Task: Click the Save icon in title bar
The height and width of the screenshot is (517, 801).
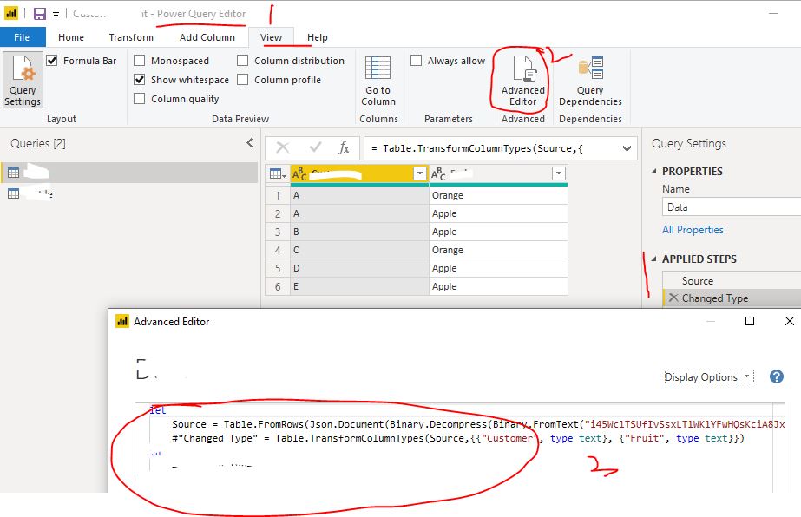Action: (40, 14)
